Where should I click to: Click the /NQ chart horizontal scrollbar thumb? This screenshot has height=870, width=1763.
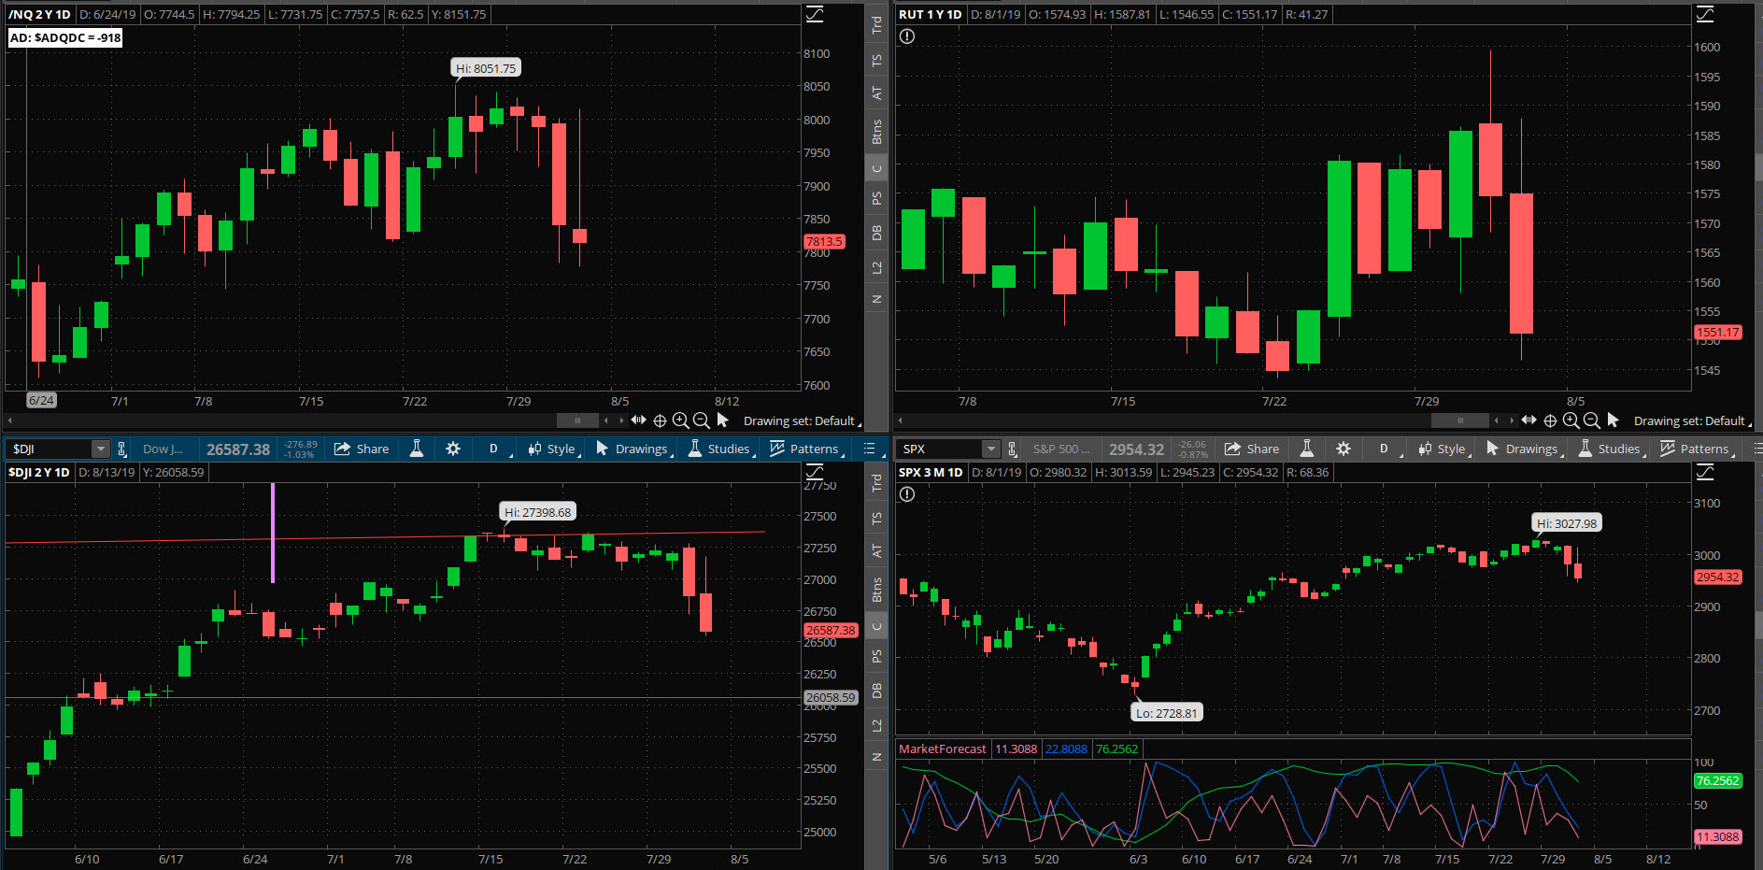(577, 421)
